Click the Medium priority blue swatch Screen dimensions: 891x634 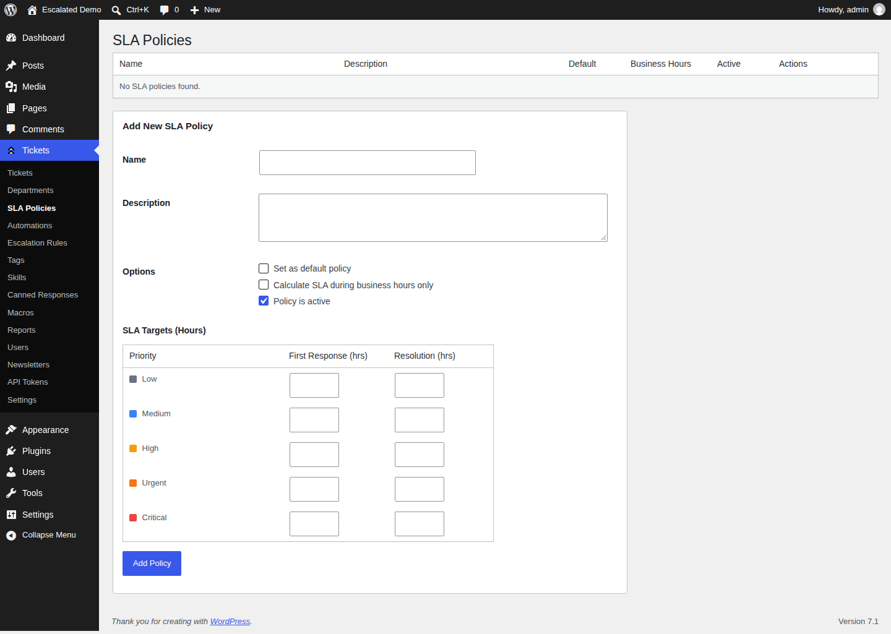(x=133, y=414)
